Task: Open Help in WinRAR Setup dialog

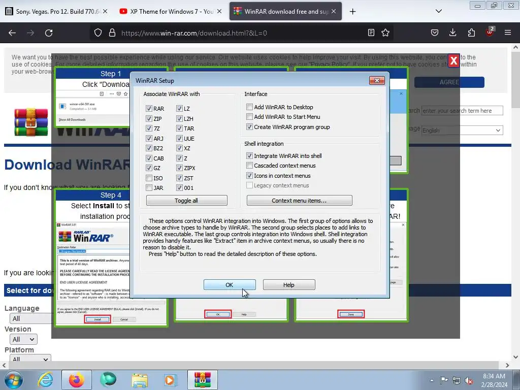Action: point(289,284)
